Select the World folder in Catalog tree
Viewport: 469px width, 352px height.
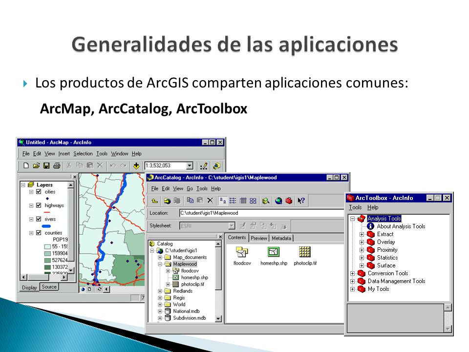pos(179,305)
